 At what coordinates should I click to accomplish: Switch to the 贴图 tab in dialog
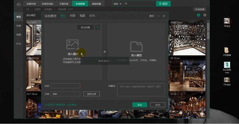tap(82, 16)
